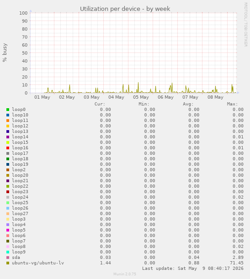Click the 50 y-axis tick label
250x279 pixels.
tap(25, 53)
